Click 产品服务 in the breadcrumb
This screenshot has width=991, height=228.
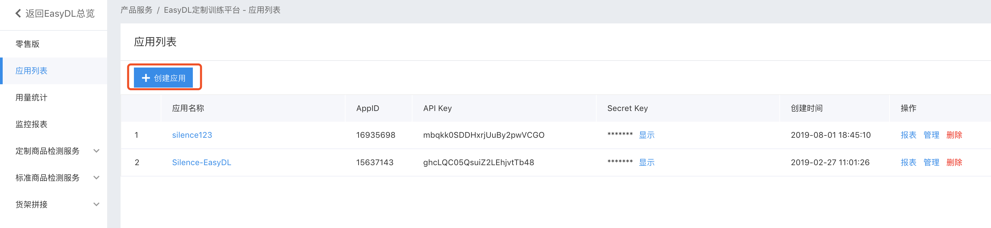click(137, 10)
